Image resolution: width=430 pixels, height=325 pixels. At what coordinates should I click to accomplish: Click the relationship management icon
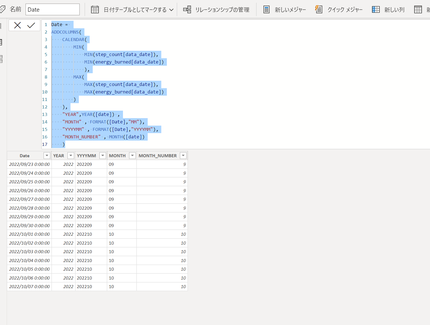[x=187, y=9]
